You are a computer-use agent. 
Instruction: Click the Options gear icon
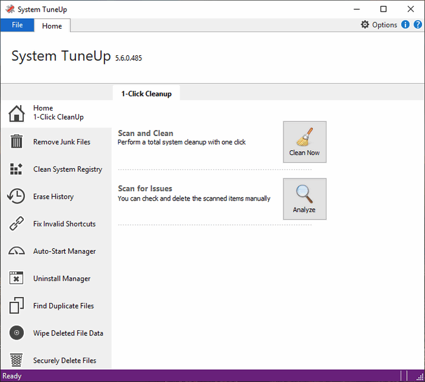pos(365,25)
